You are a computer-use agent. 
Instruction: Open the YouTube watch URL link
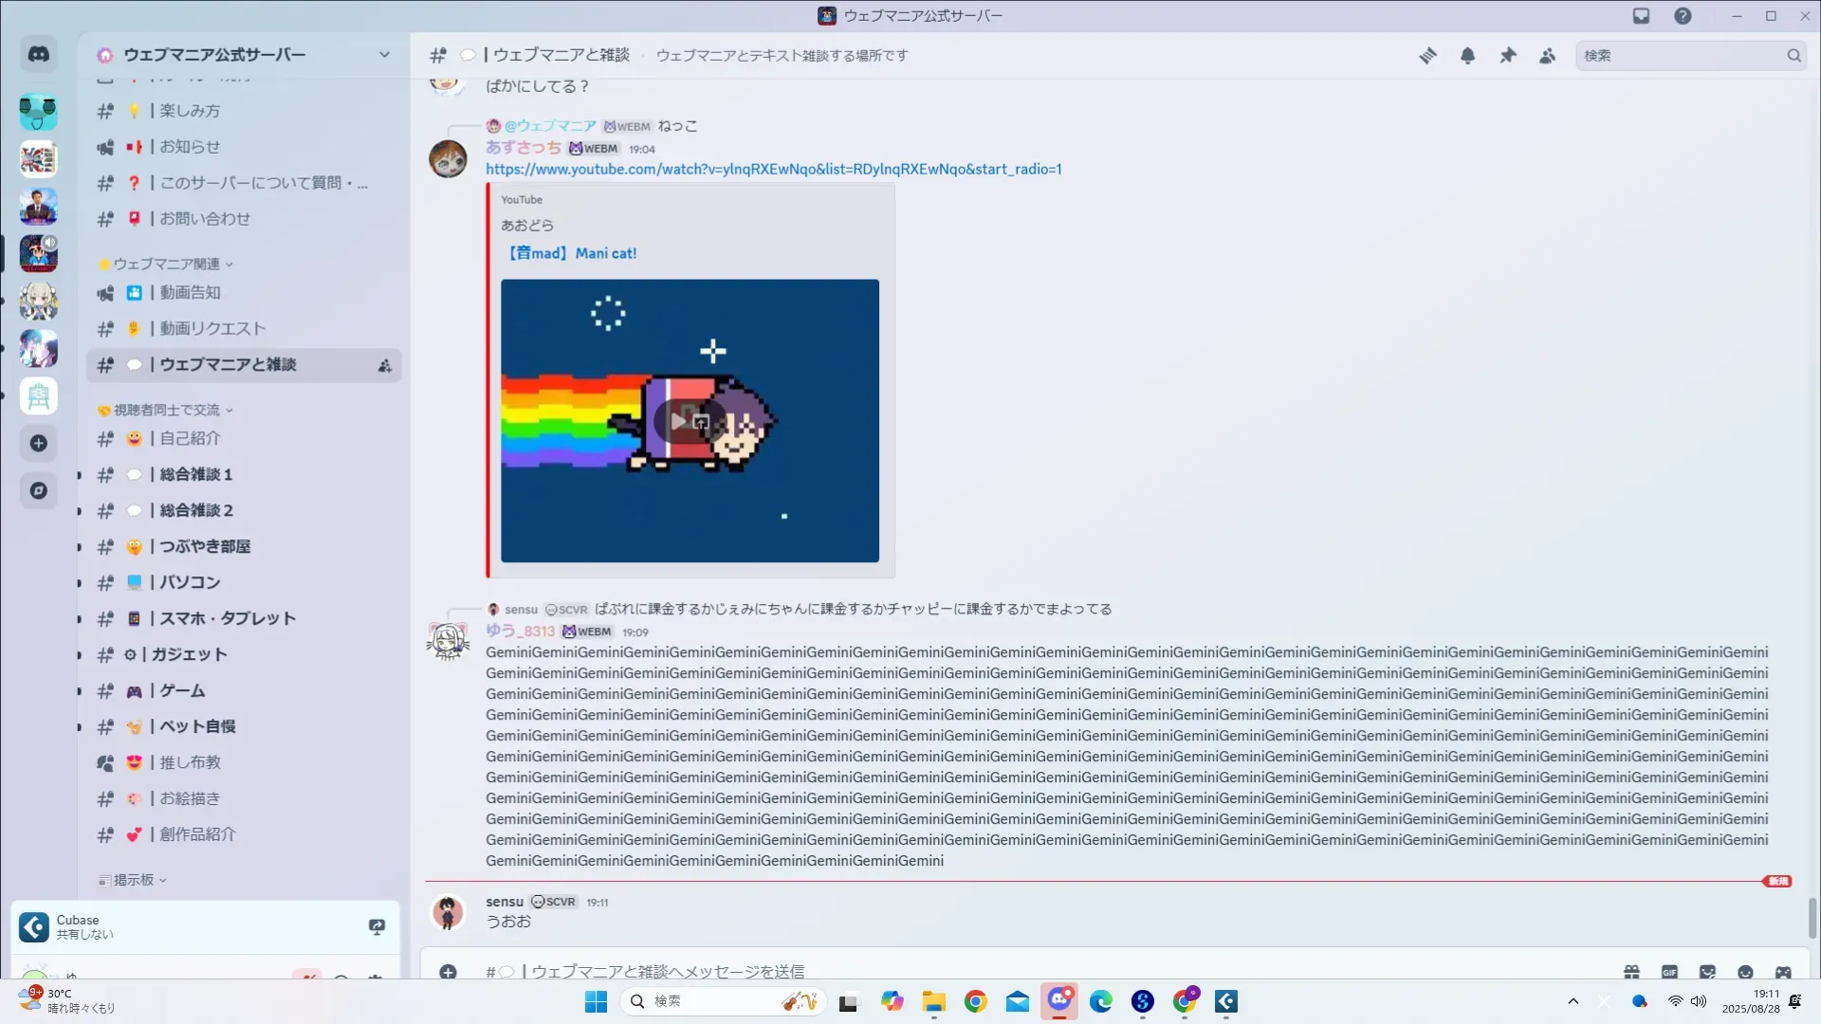[x=773, y=170]
